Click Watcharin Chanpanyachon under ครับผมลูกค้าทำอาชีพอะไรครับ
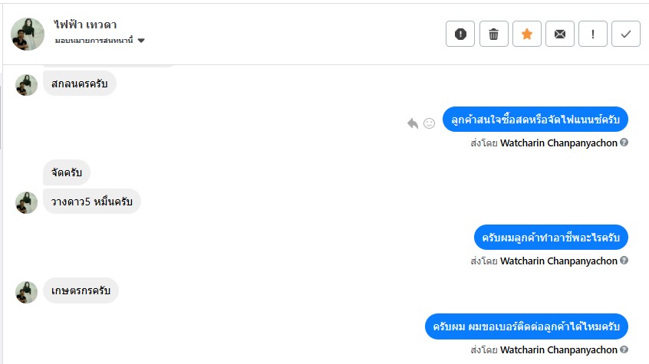This screenshot has width=649, height=364. [558, 261]
